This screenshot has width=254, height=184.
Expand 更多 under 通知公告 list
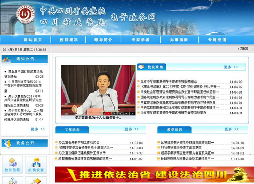click(x=38, y=129)
